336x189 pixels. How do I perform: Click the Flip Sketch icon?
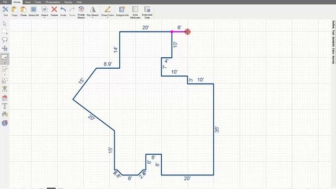(92, 9)
